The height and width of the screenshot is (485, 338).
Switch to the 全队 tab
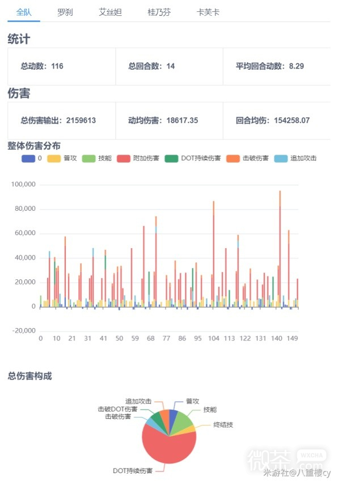pos(24,12)
